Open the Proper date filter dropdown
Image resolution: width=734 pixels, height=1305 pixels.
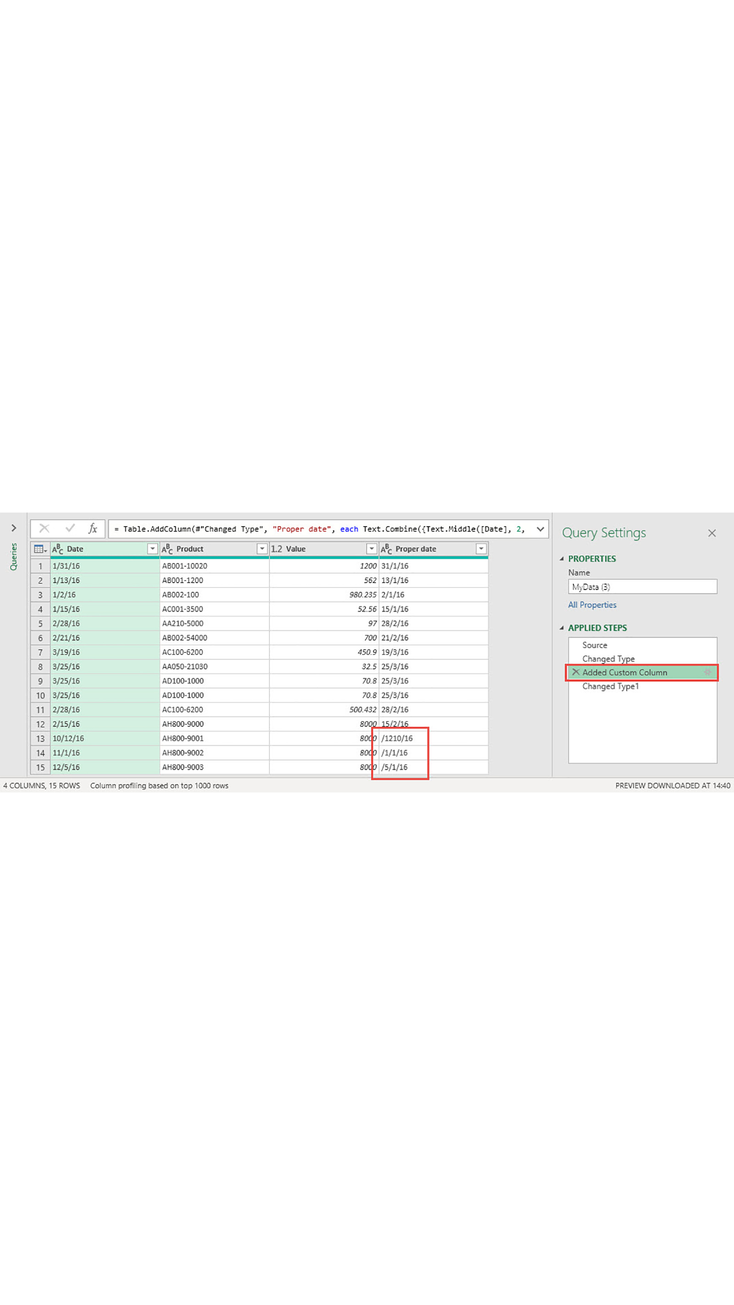(481, 549)
